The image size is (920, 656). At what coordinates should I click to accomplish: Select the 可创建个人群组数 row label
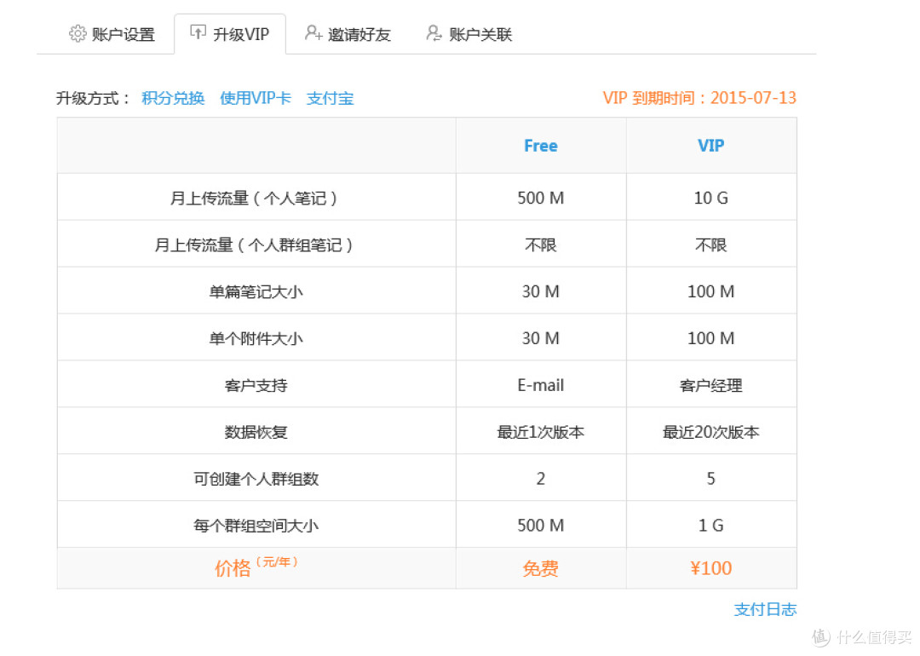point(256,479)
